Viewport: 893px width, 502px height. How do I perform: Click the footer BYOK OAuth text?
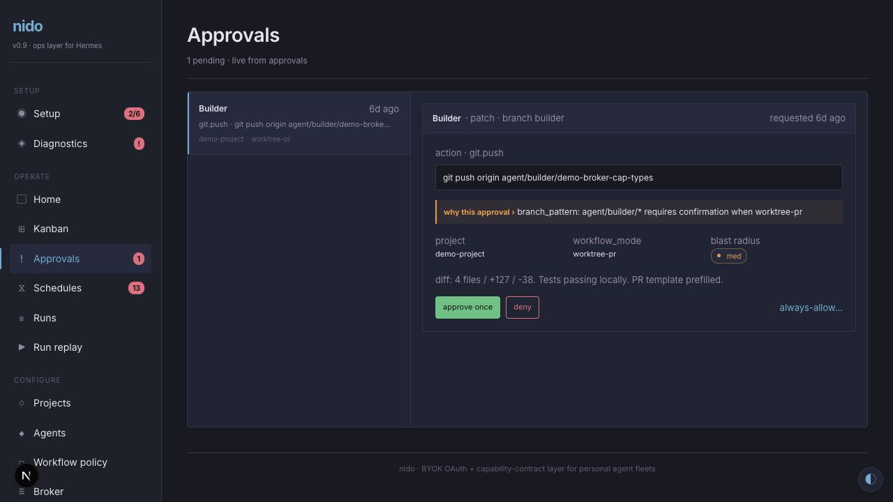coord(527,469)
